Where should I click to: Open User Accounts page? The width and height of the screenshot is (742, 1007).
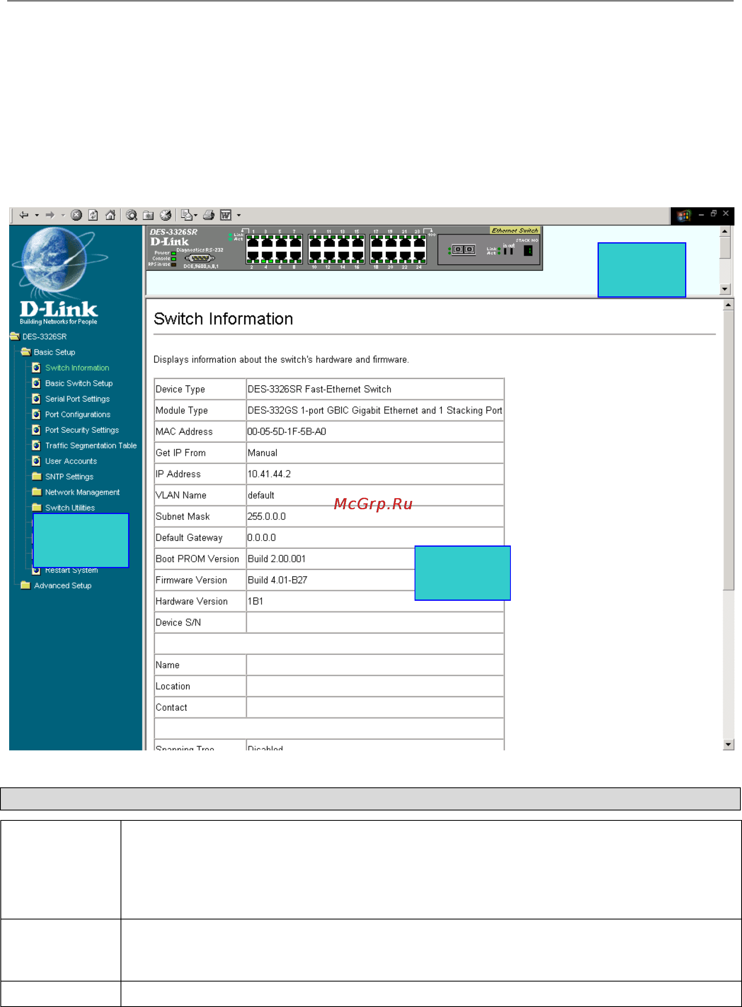pyautogui.click(x=71, y=461)
